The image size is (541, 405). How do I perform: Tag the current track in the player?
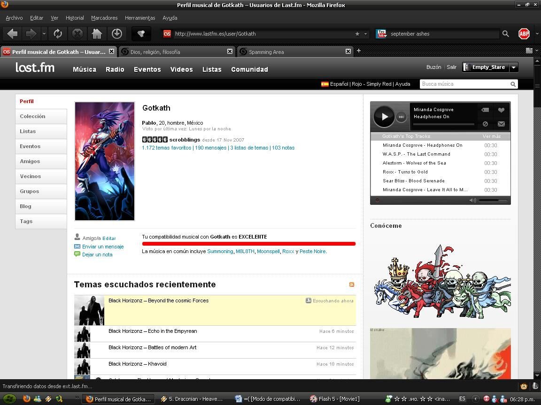tap(485, 110)
